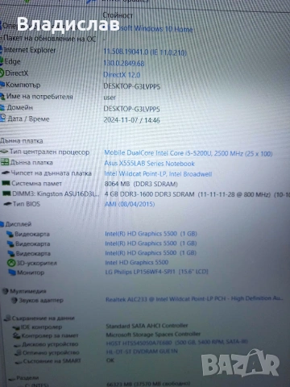Select the DESKTOP-G3LVPP5 value in Компютър row

(132, 86)
